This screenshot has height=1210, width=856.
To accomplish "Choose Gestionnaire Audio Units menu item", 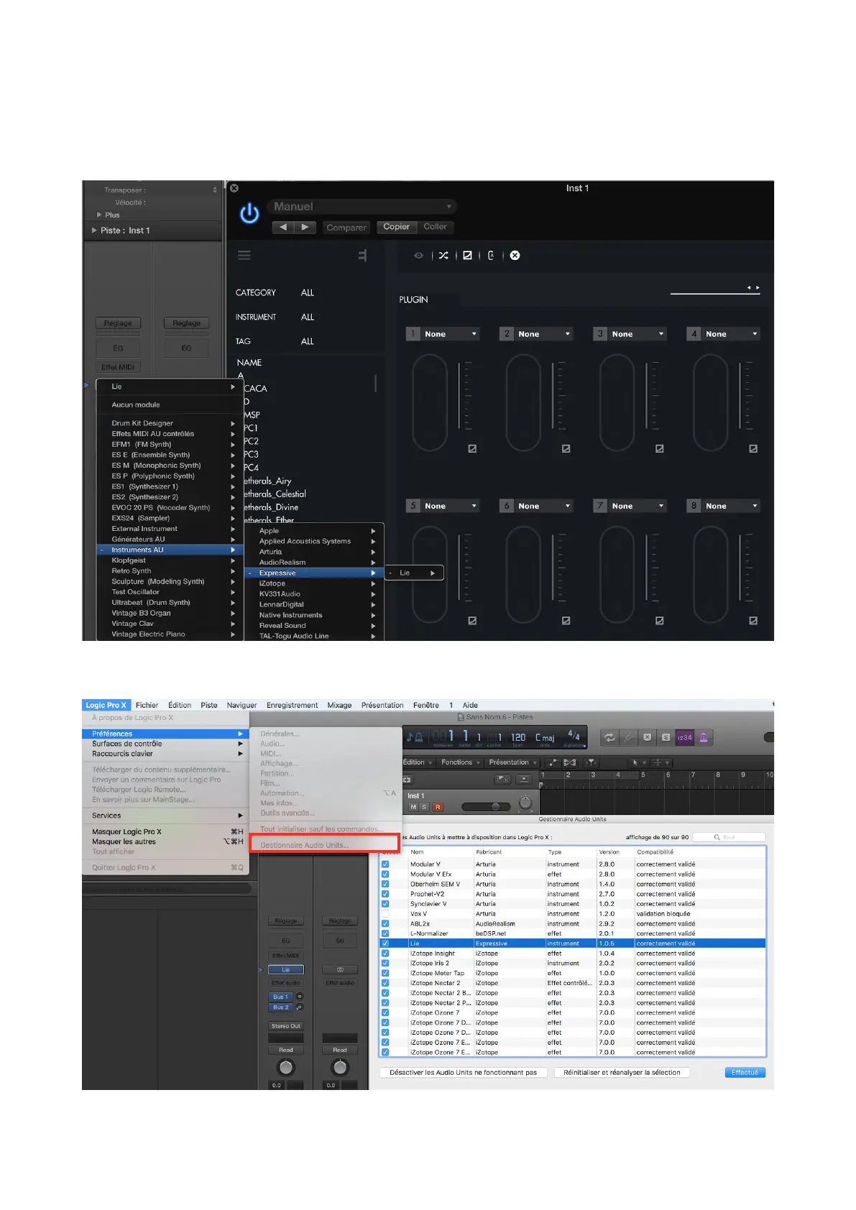I will click(x=324, y=845).
